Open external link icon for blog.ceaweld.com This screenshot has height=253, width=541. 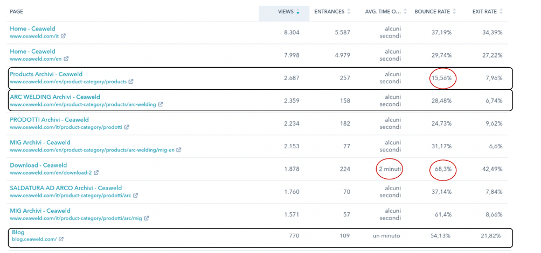click(x=61, y=239)
